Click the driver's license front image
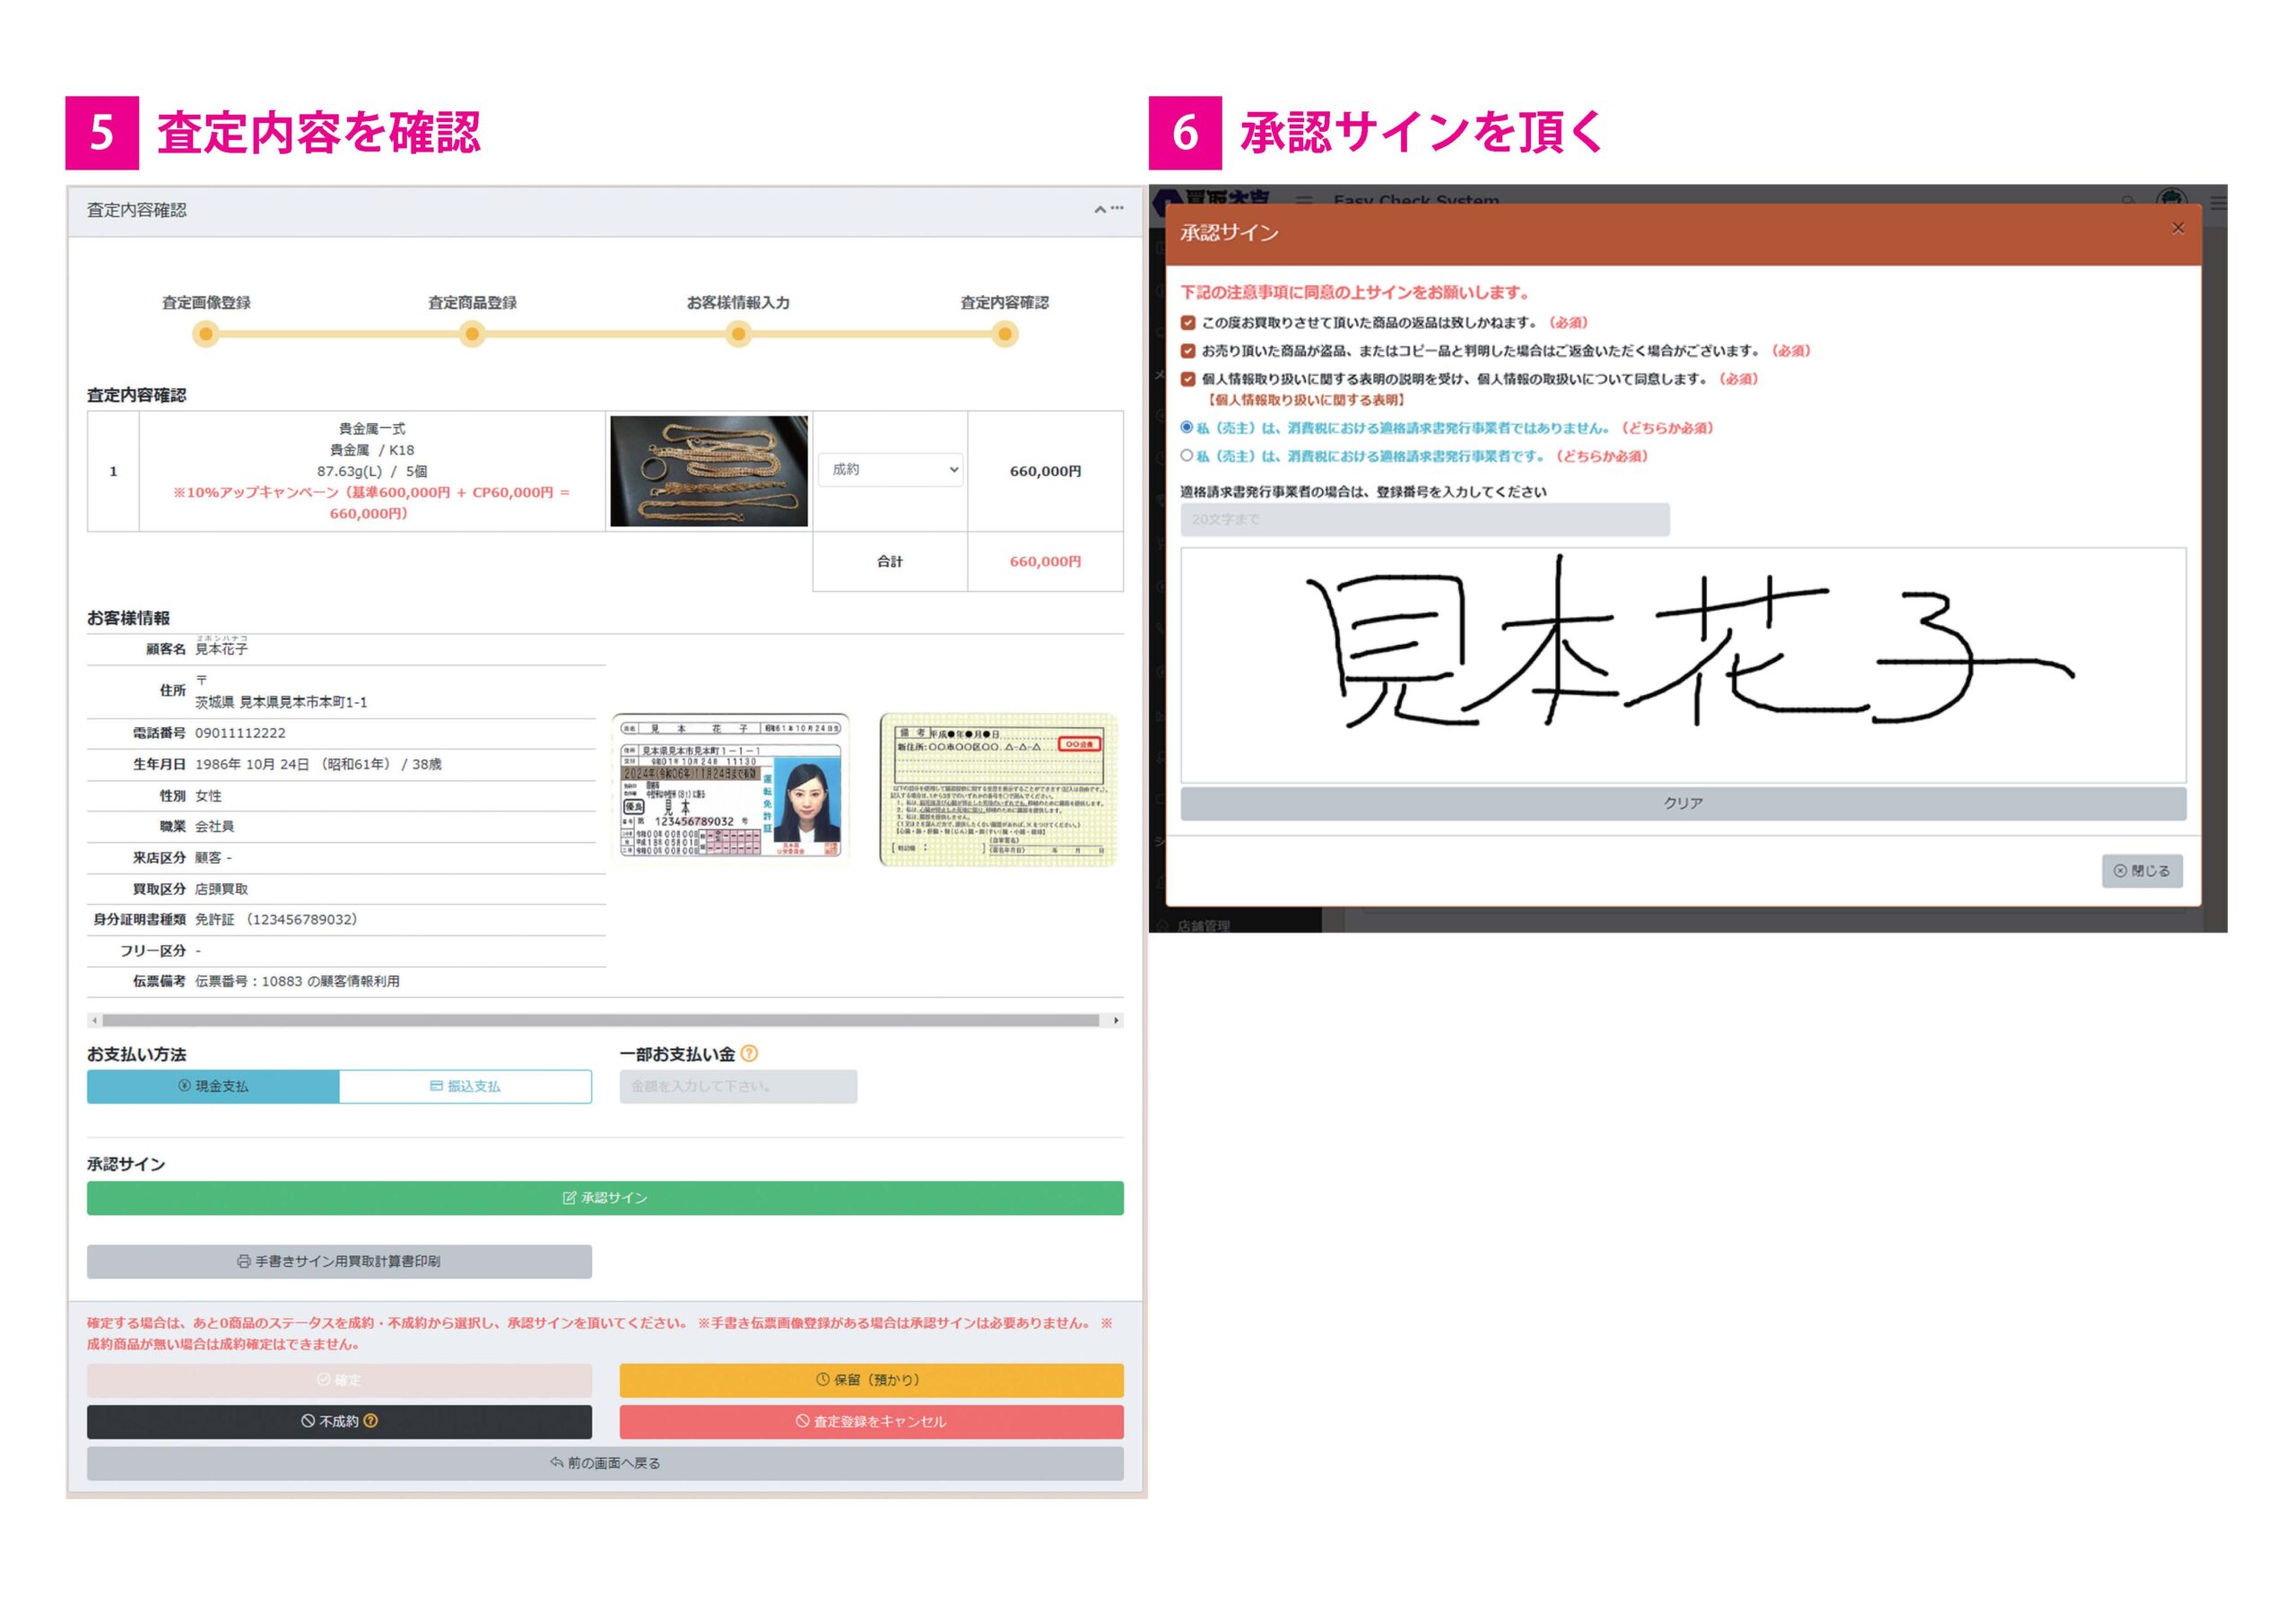This screenshot has width=2296, height=1623. 731,788
